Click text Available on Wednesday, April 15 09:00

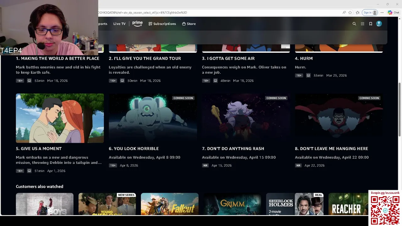click(x=239, y=157)
